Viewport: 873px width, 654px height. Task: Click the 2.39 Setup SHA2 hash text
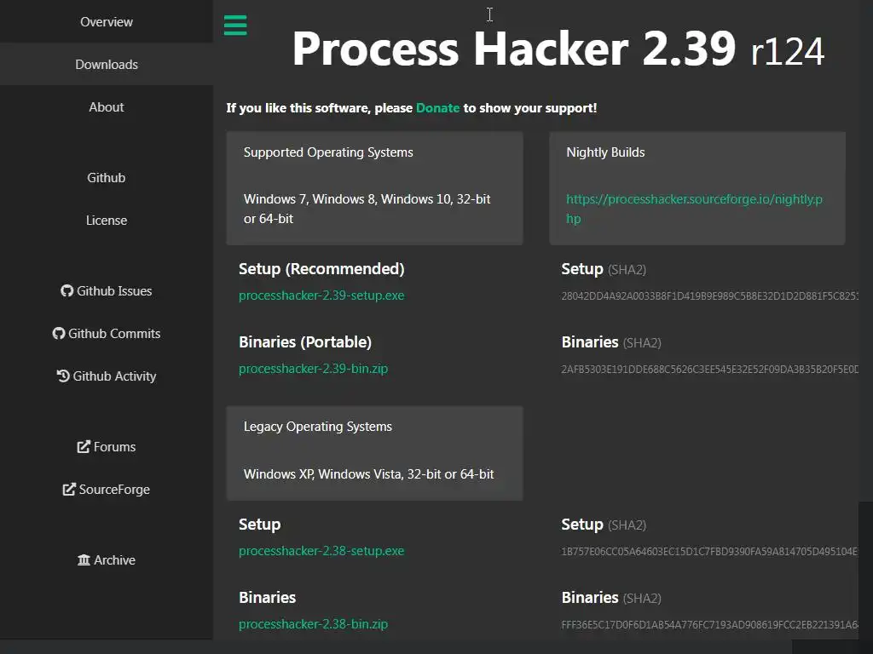click(x=709, y=296)
